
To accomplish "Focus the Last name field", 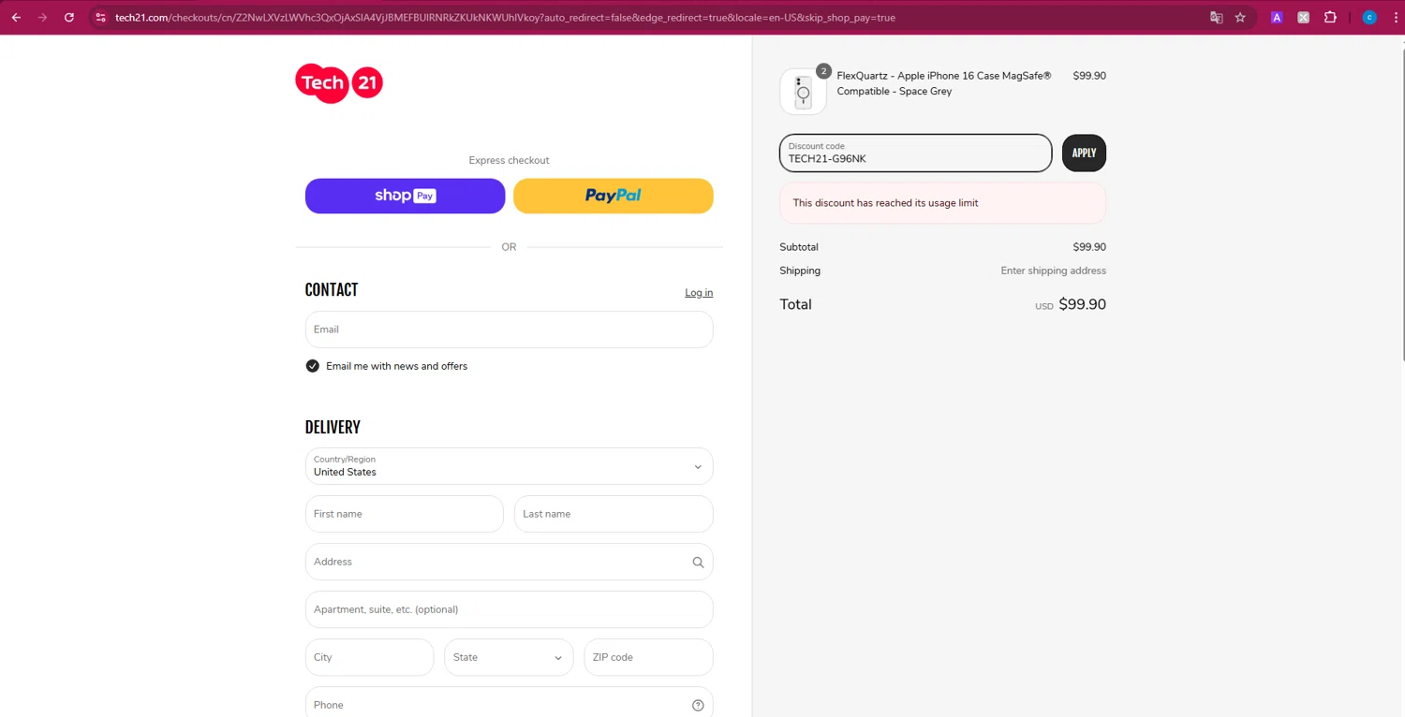I will (614, 514).
